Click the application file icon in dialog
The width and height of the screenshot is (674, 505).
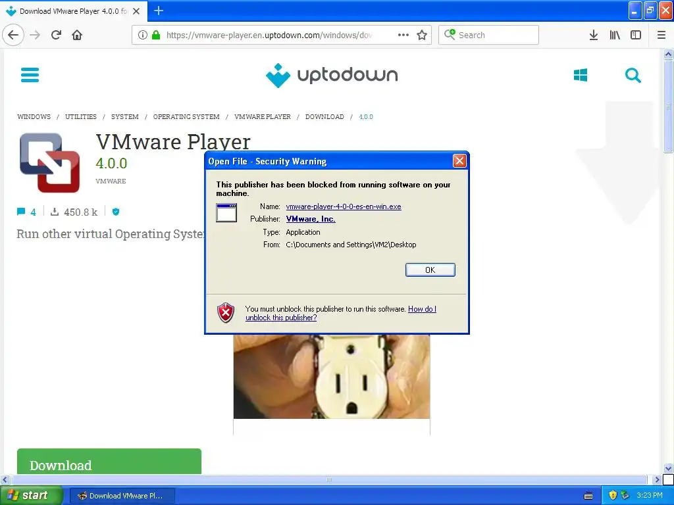226,212
